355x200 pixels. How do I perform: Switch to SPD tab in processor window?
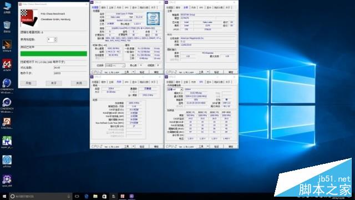[x=126, y=7]
